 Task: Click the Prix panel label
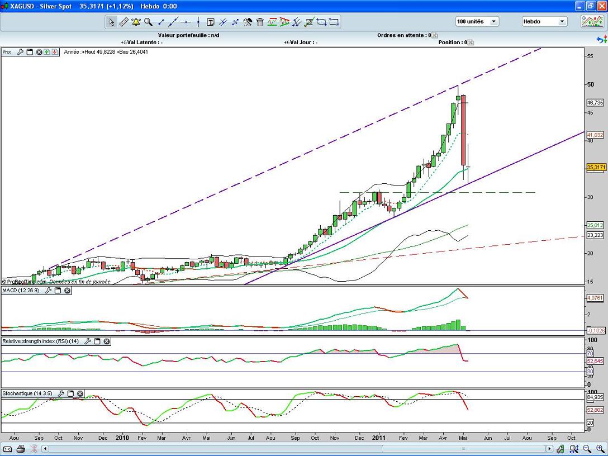7,52
